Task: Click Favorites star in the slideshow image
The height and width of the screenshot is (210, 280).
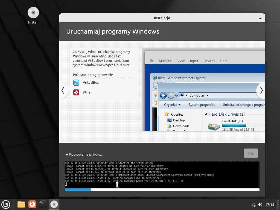Action: pos(167,114)
